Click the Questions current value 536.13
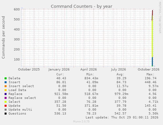The image size is (163, 125). point(60,114)
